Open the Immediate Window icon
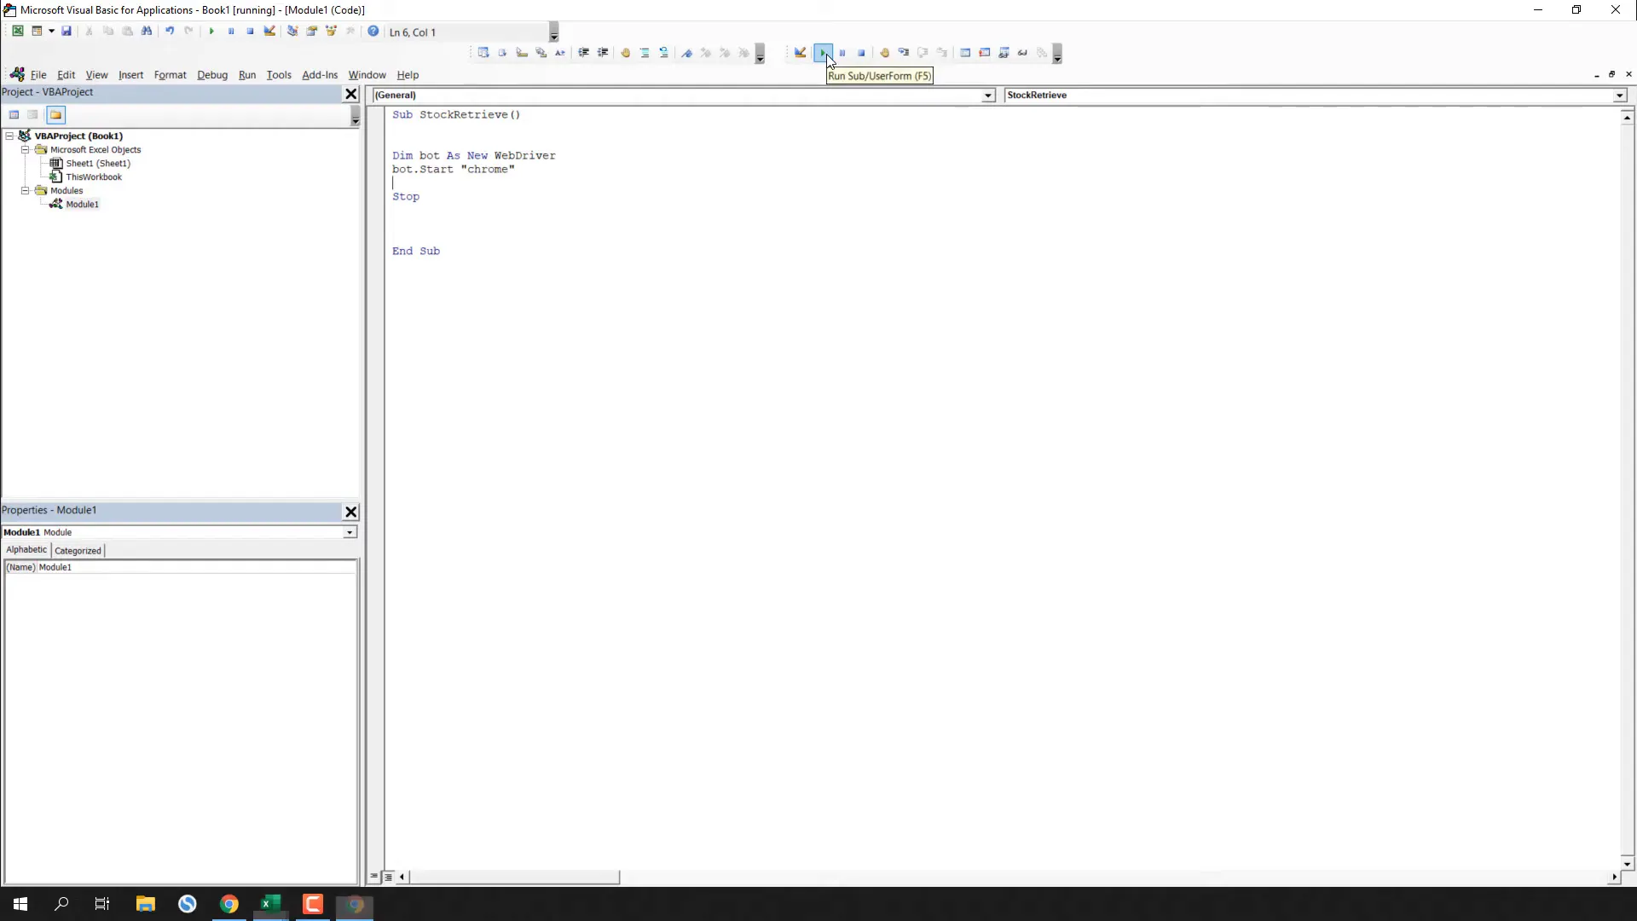Image resolution: width=1637 pixels, height=921 pixels. [x=985, y=52]
